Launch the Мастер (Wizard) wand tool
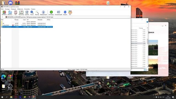 point(37,13)
